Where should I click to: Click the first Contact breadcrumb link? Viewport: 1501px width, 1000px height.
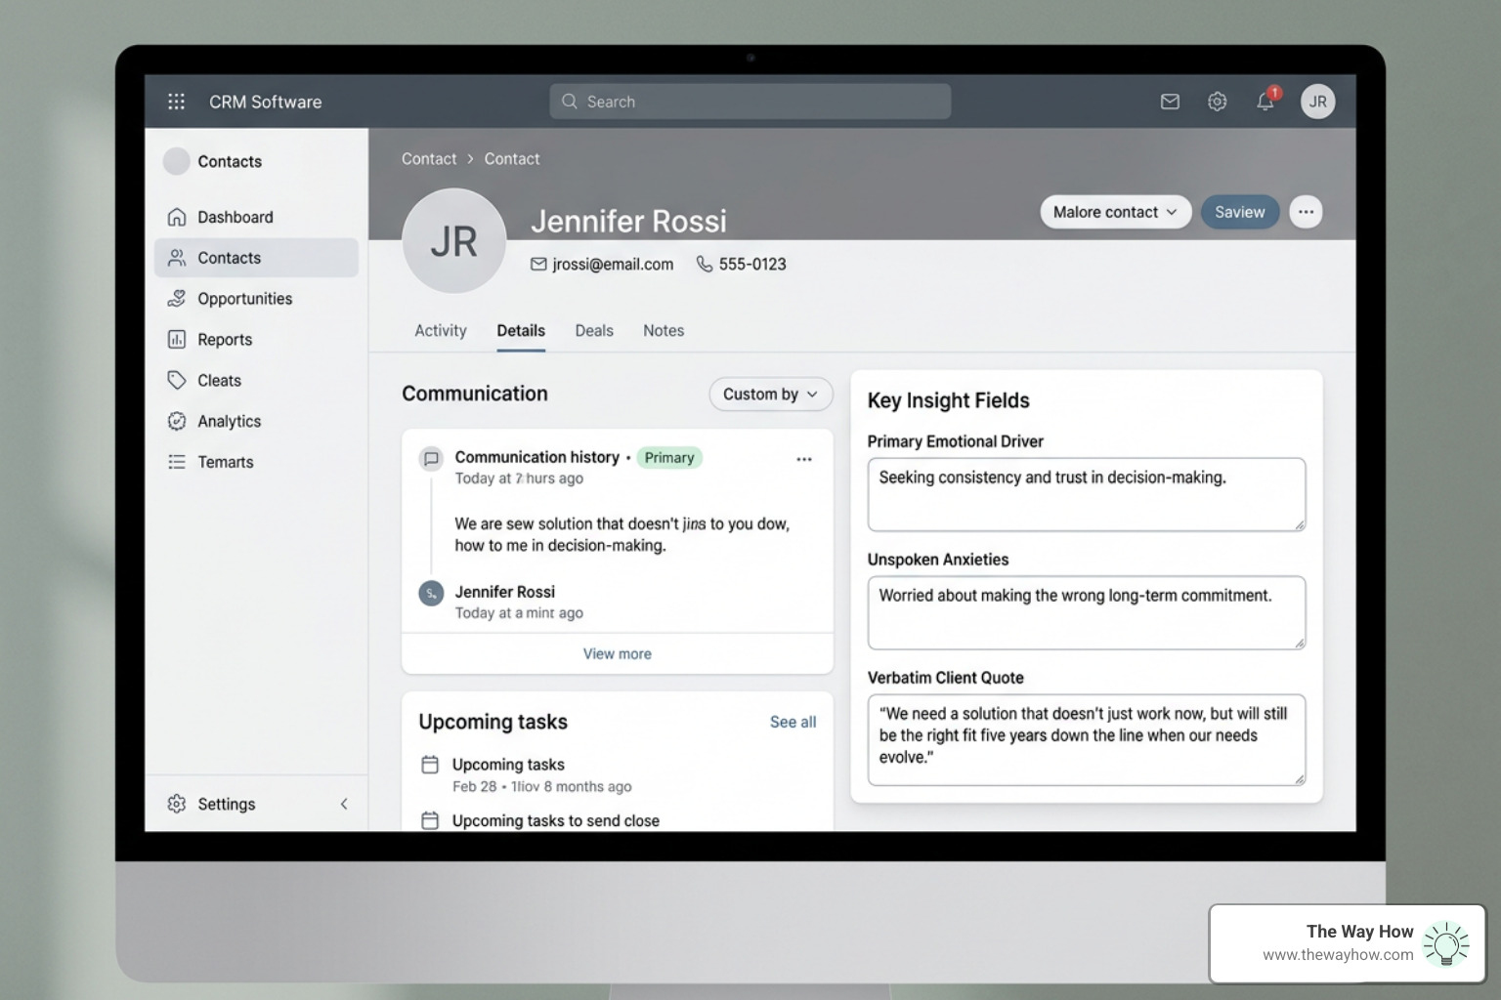click(x=429, y=159)
